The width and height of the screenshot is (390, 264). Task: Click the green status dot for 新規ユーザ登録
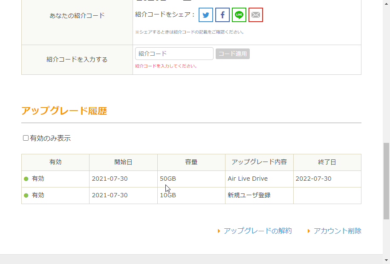(x=26, y=195)
